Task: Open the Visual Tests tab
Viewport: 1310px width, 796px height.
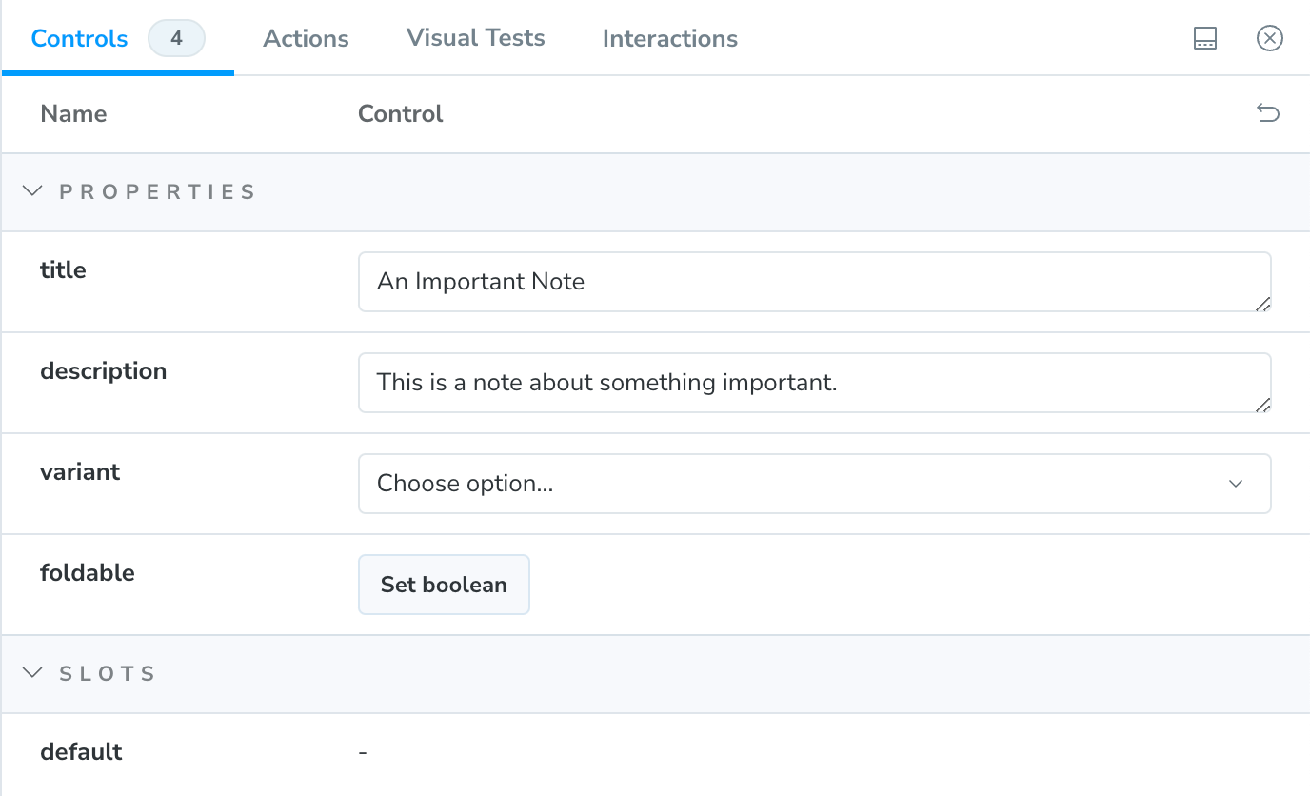Action: (x=475, y=39)
